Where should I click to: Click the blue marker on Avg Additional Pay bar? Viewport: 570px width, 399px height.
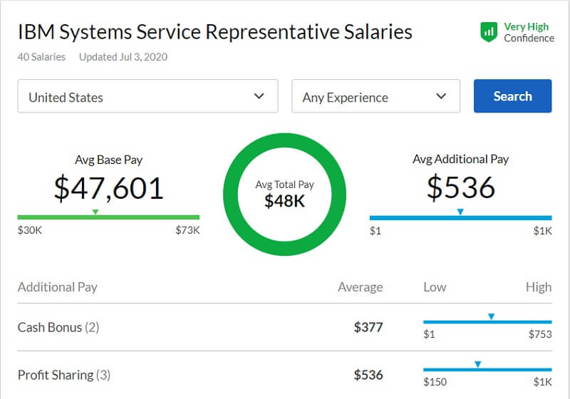point(460,212)
